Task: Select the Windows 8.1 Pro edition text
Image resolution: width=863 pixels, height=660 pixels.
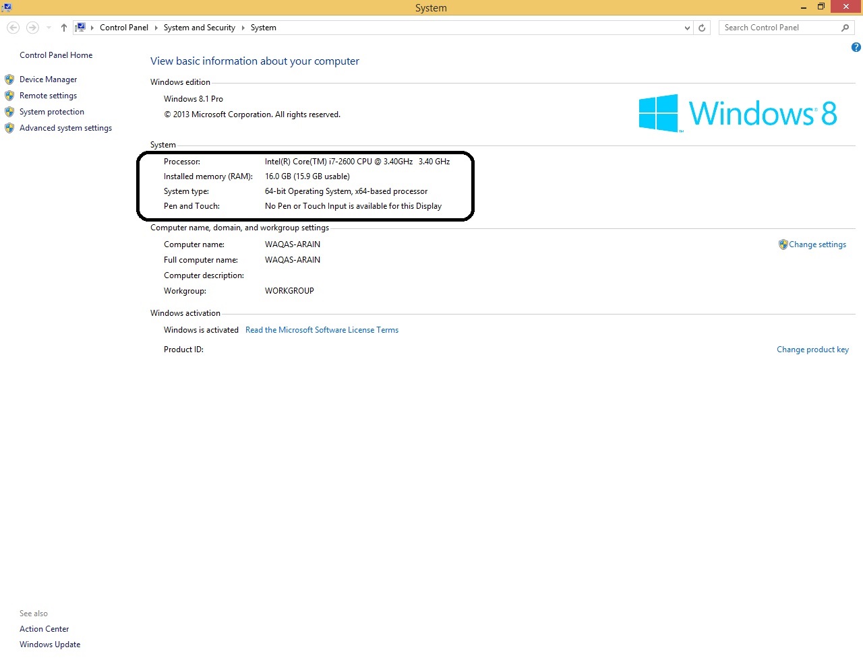Action: pos(194,99)
